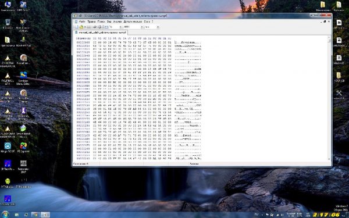Open the dropdown arrow beside the Open icon
The height and width of the screenshot is (218, 349).
(85, 27)
